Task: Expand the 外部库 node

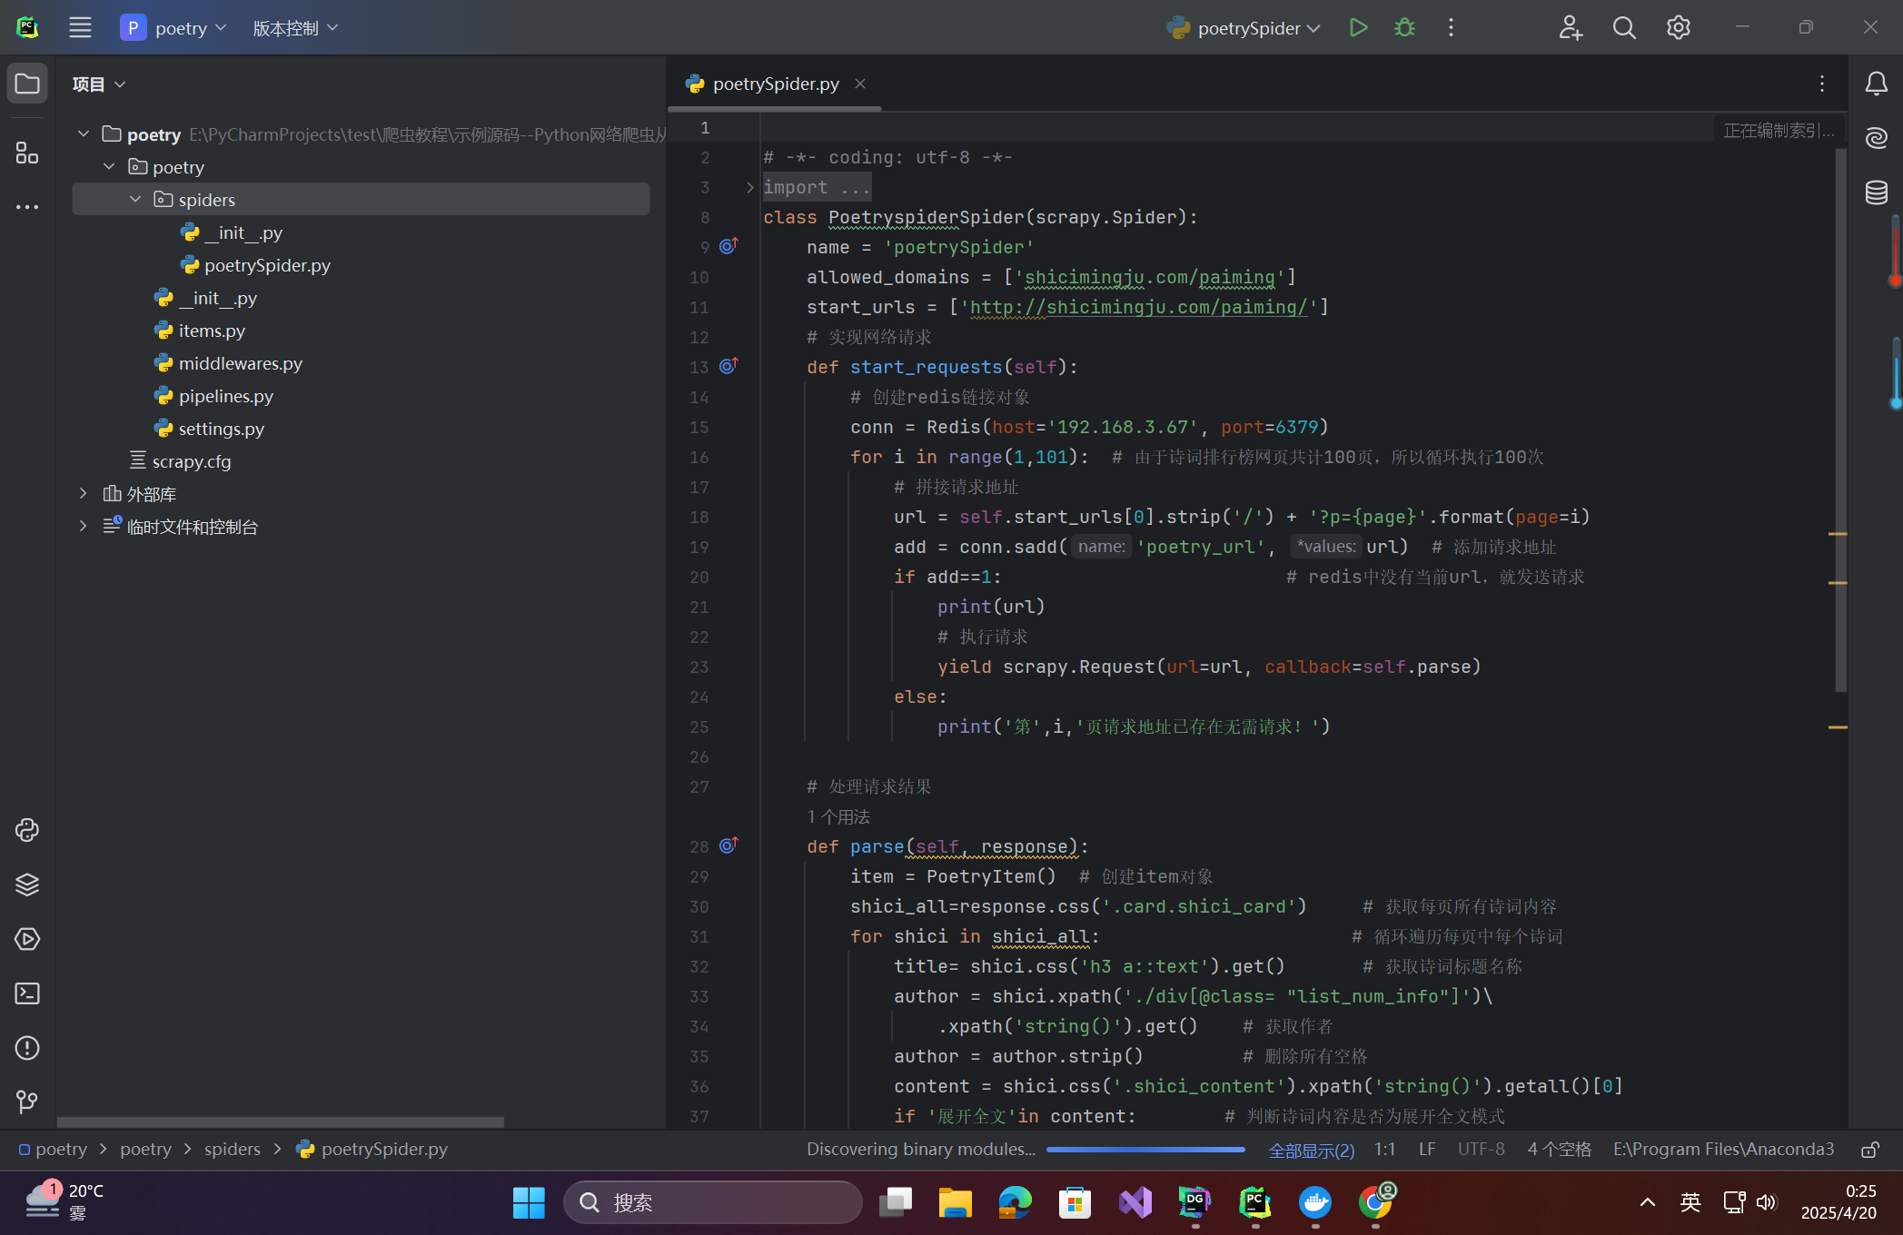Action: (x=84, y=493)
